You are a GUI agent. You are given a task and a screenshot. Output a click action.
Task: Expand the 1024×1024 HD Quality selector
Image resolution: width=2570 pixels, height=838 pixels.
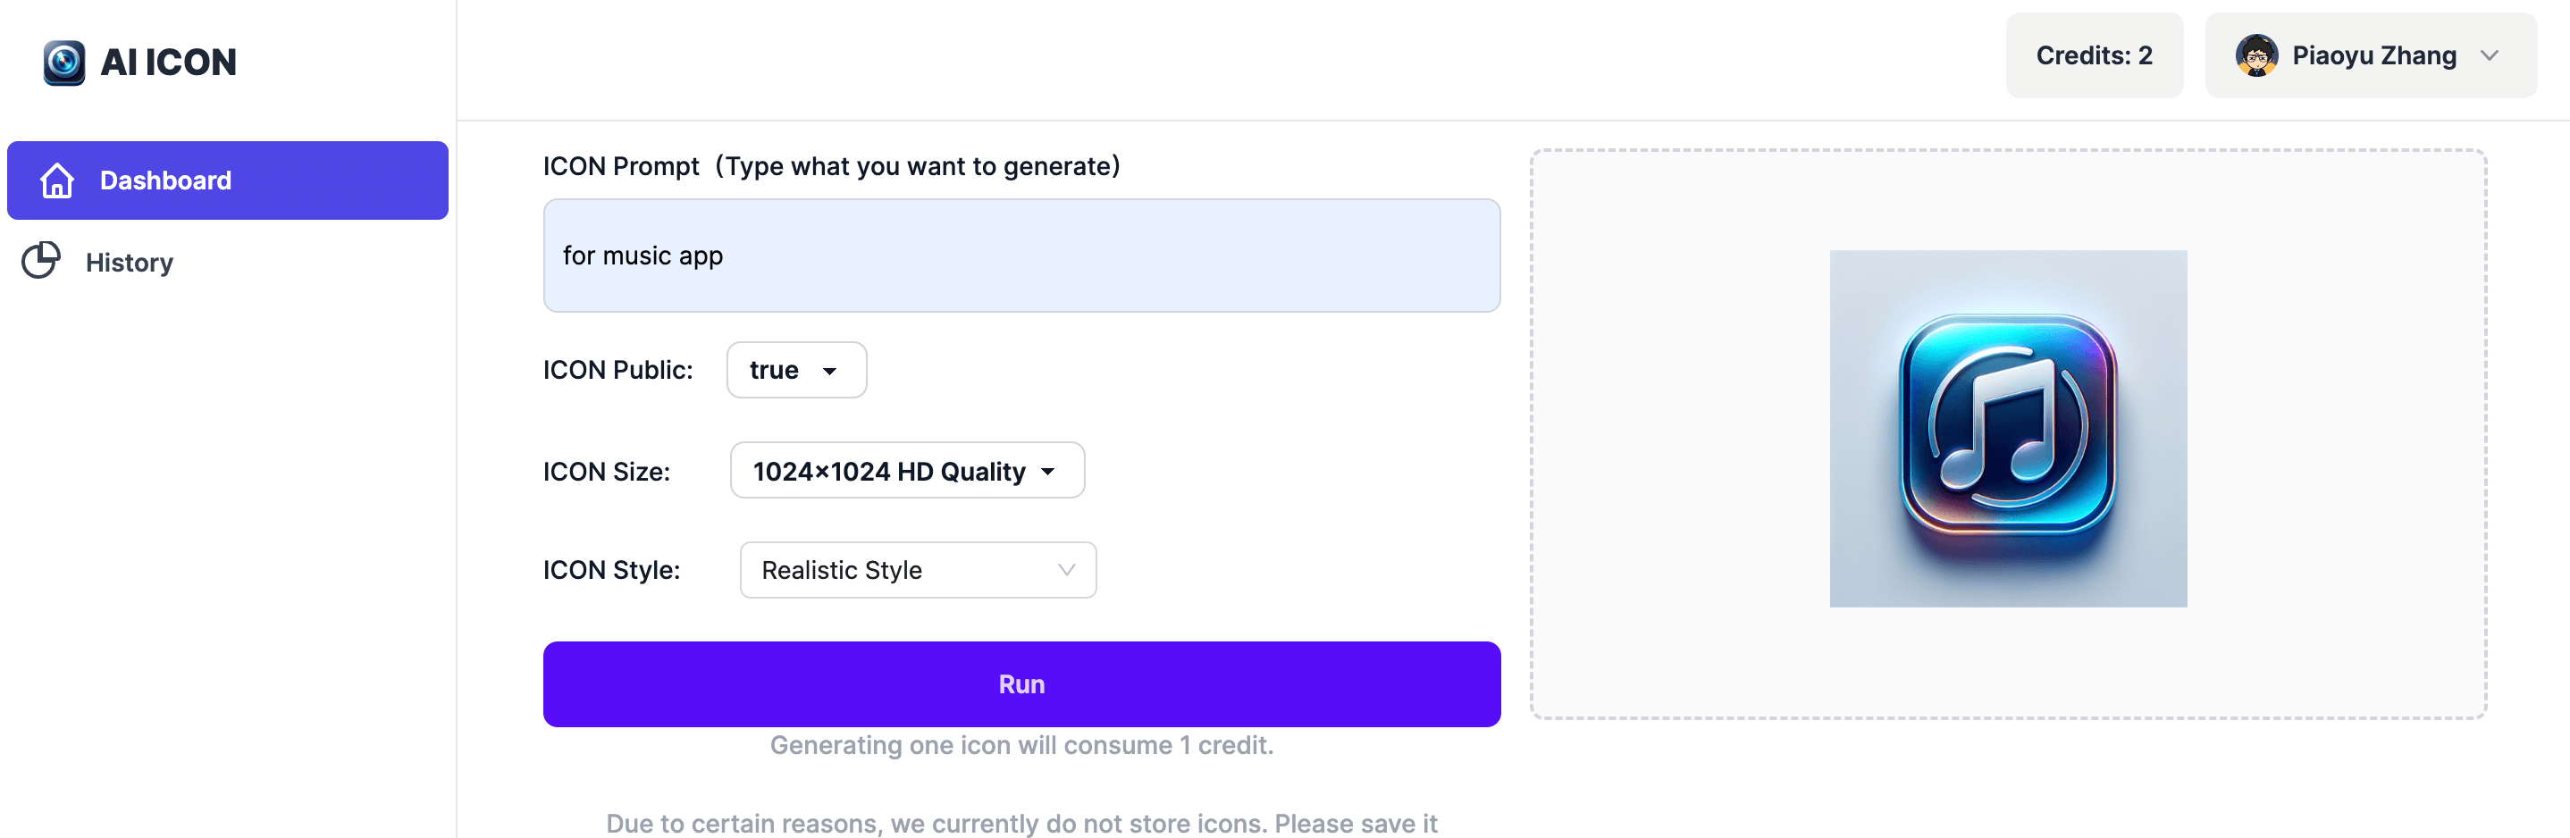click(x=1046, y=470)
